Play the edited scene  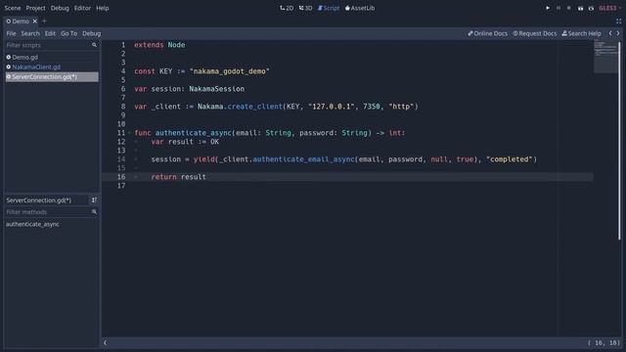point(580,8)
